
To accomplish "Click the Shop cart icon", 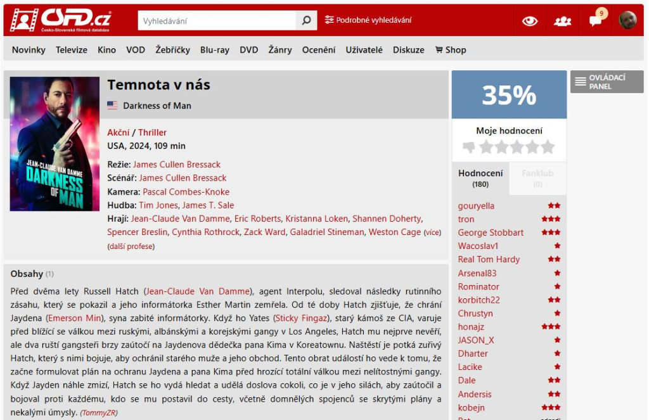I will [x=439, y=49].
